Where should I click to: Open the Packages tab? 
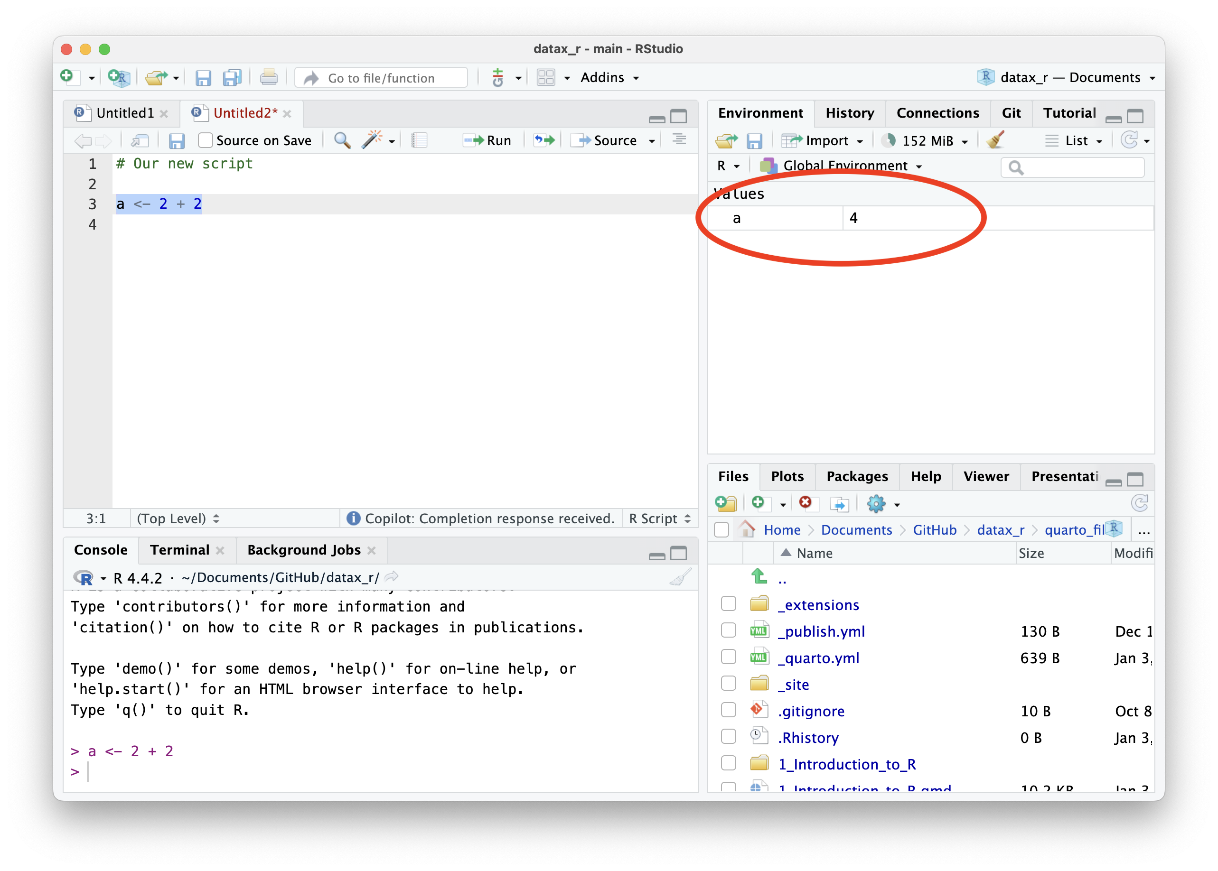[857, 476]
